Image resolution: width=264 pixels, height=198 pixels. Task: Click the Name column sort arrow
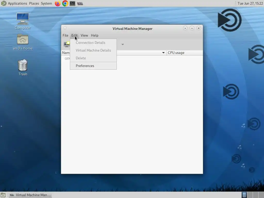[x=163, y=53]
